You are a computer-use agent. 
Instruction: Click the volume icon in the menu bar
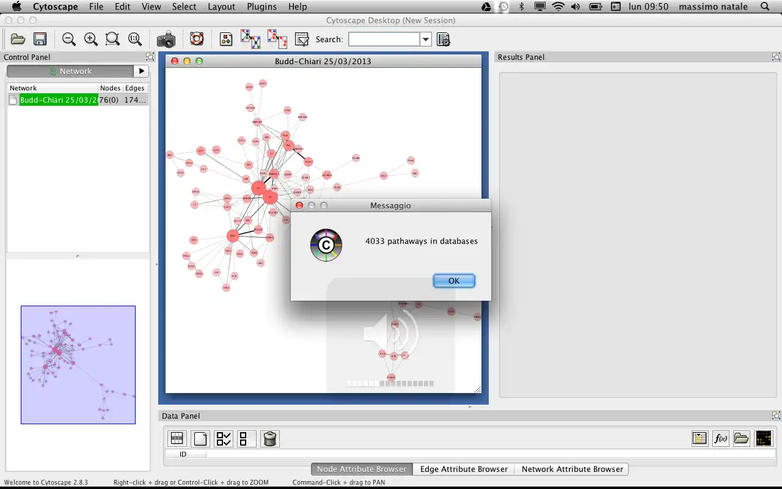[x=576, y=7]
